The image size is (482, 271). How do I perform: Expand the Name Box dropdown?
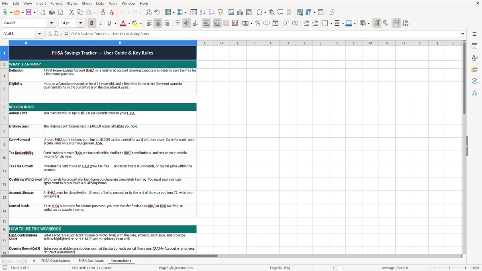[40, 34]
